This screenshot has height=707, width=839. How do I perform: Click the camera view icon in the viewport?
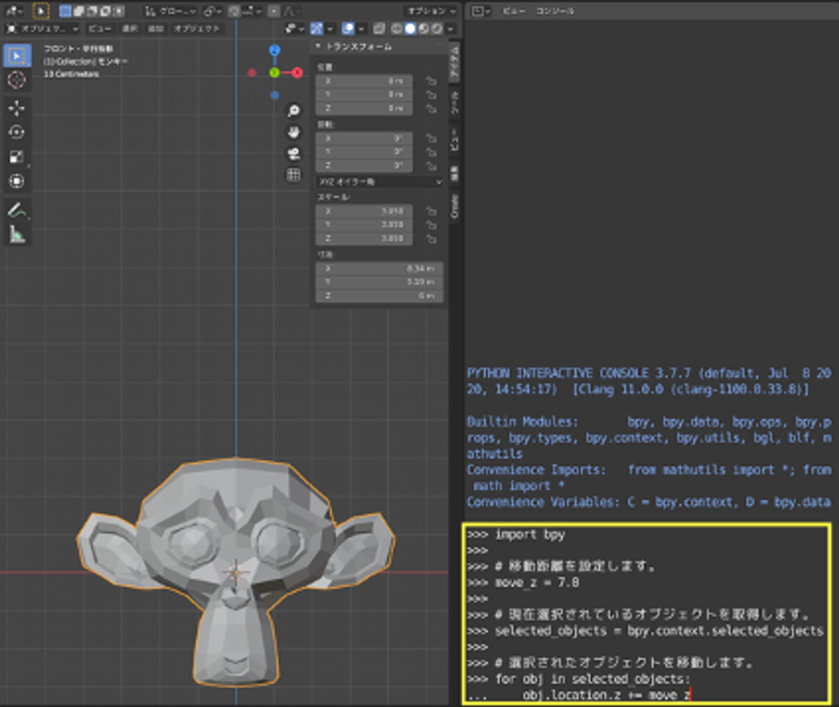pos(294,152)
